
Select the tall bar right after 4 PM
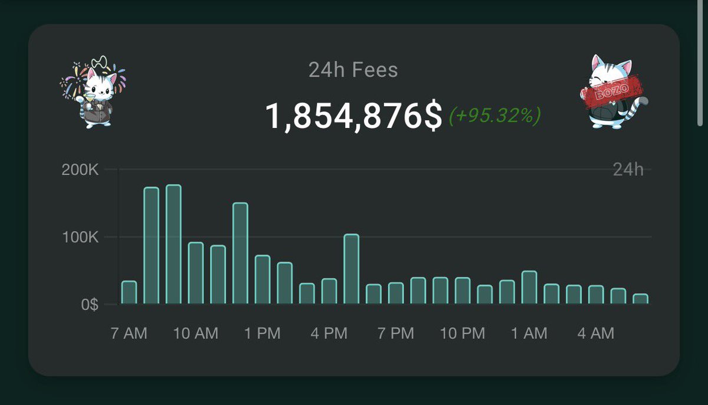point(352,269)
